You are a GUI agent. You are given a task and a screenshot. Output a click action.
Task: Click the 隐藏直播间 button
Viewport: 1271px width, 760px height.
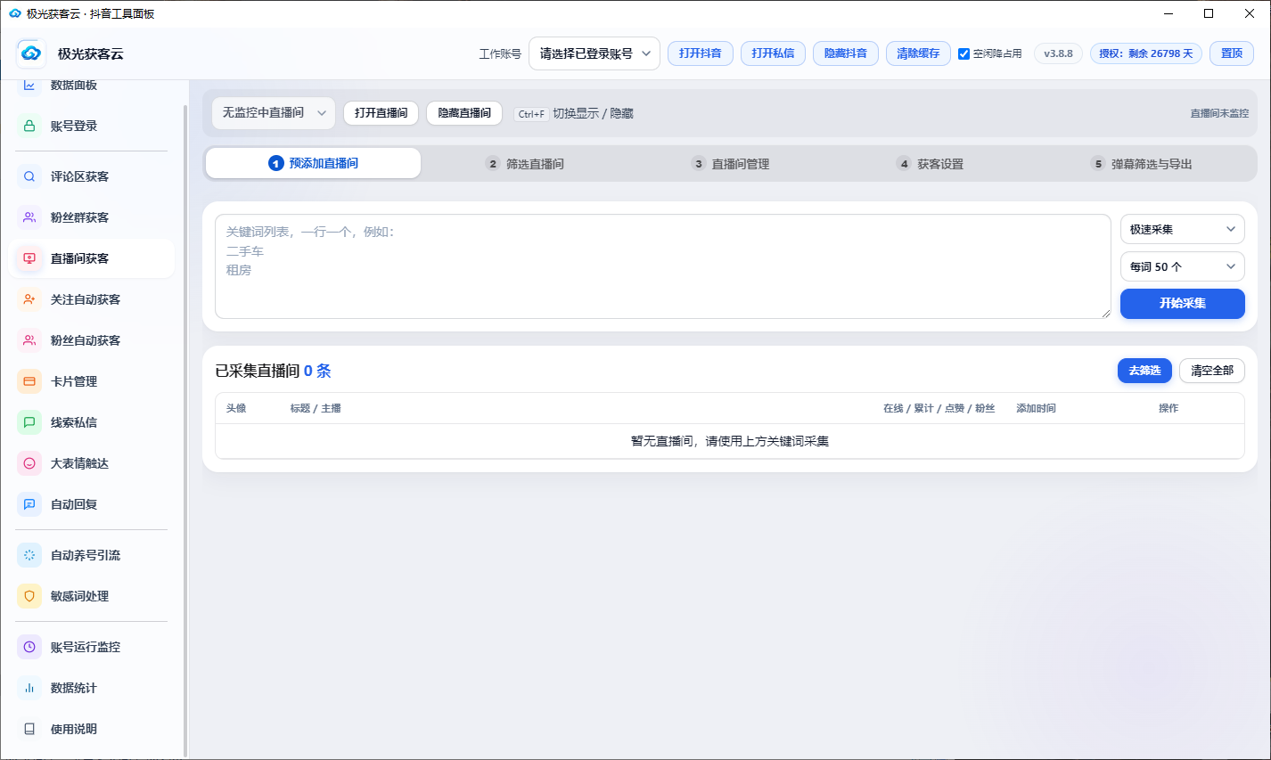[x=464, y=113]
